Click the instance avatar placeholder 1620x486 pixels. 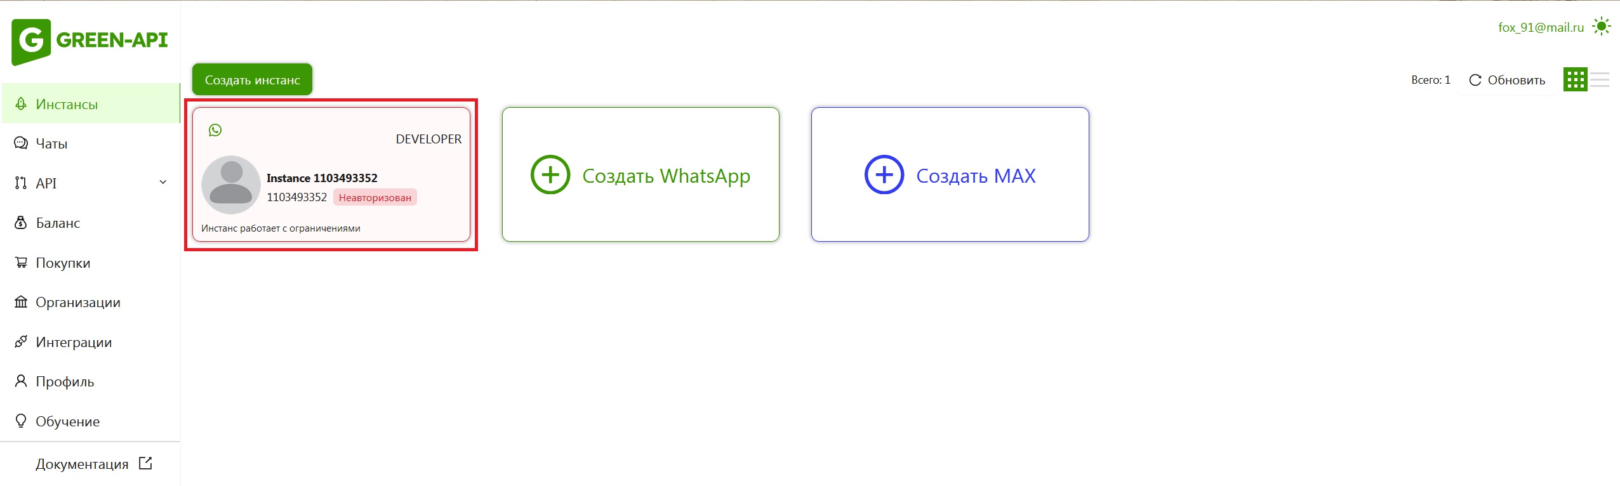tap(230, 185)
